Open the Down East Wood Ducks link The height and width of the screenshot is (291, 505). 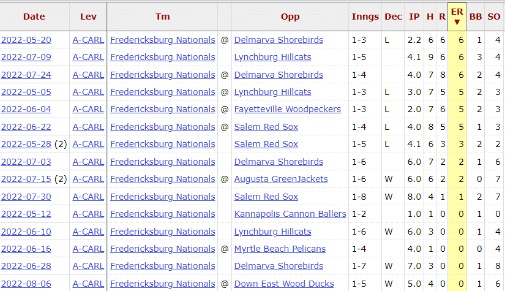click(x=284, y=284)
